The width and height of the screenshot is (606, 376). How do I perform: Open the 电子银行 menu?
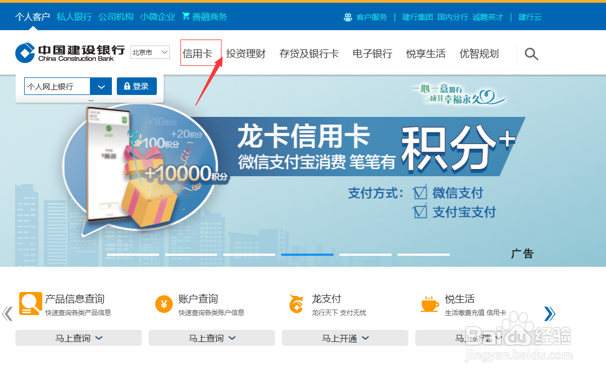pyautogui.click(x=372, y=53)
